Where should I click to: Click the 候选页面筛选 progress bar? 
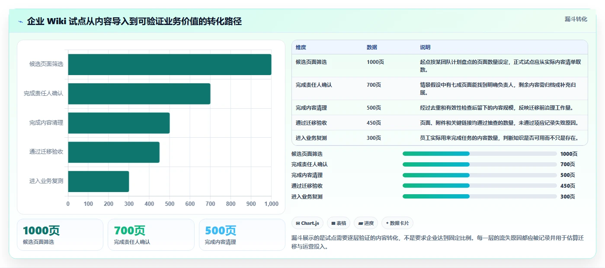[x=480, y=154]
